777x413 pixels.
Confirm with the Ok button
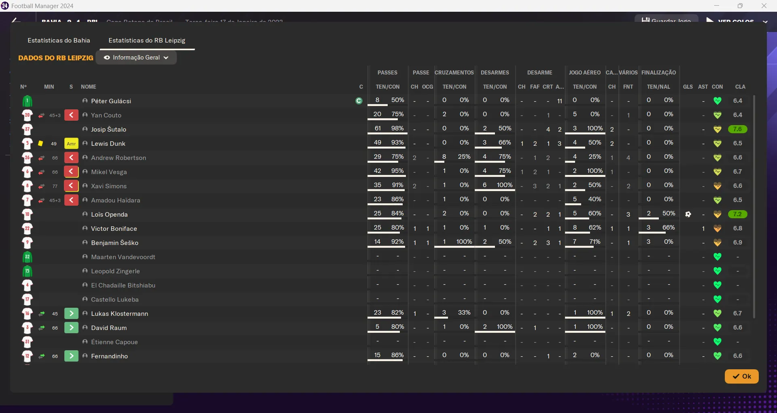coord(741,376)
